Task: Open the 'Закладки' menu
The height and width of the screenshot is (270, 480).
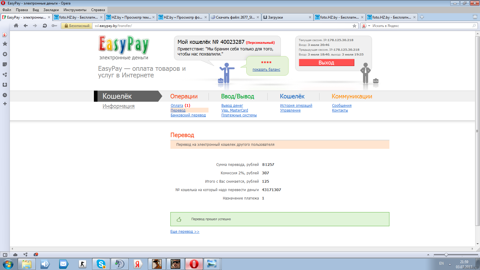Action: pyautogui.click(x=51, y=10)
